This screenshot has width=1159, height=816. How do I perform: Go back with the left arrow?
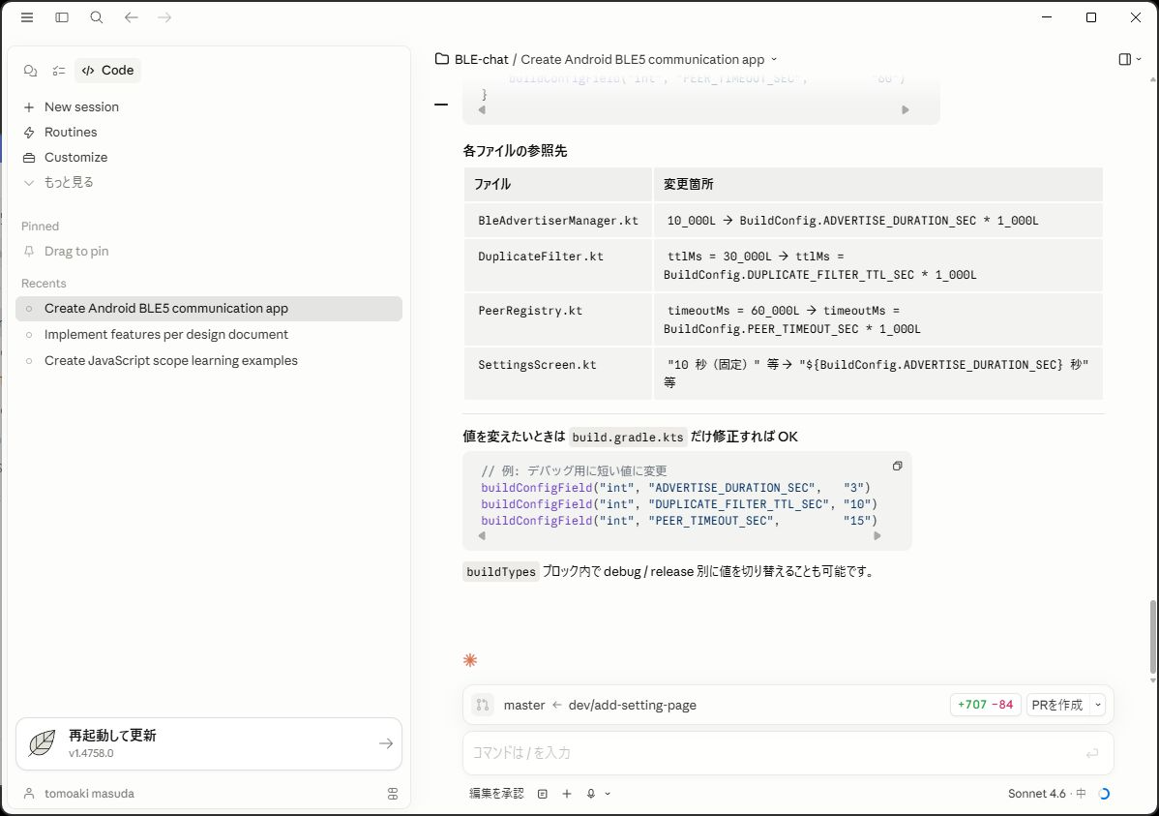(x=132, y=17)
